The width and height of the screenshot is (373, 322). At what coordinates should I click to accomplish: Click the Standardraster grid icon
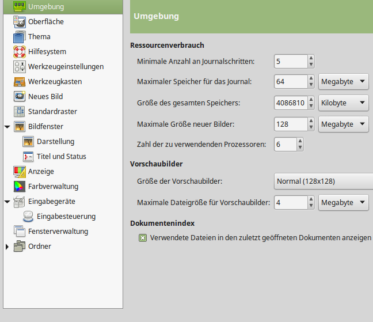pos(20,111)
